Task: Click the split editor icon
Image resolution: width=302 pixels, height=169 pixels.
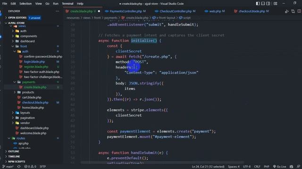Action: (x=299, y=11)
